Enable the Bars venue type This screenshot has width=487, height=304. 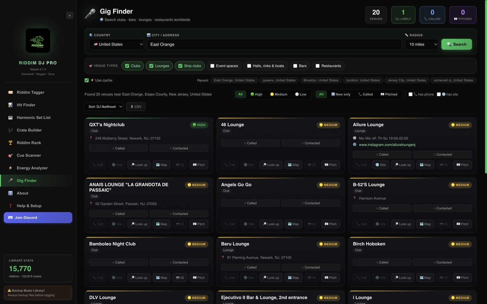pos(300,66)
